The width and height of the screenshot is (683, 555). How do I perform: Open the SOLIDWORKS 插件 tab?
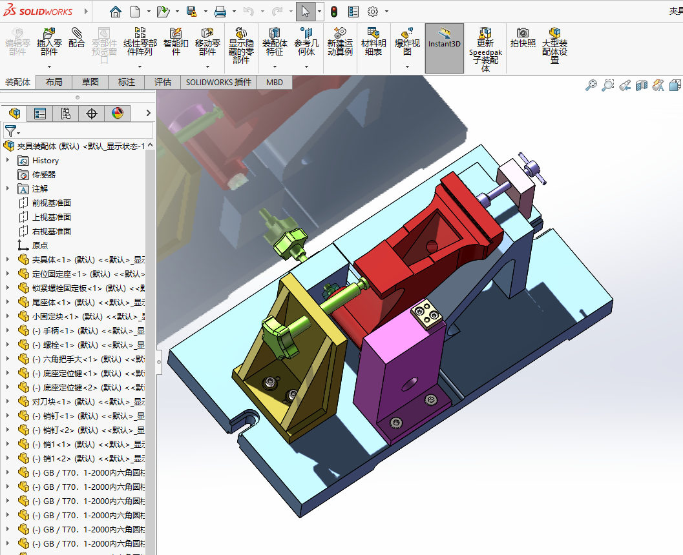click(x=218, y=82)
